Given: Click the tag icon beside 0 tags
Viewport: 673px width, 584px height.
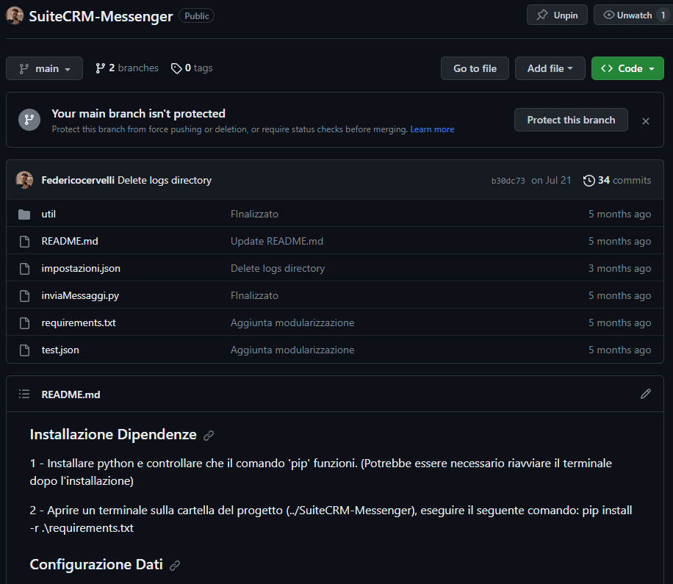Looking at the screenshot, I should (176, 68).
